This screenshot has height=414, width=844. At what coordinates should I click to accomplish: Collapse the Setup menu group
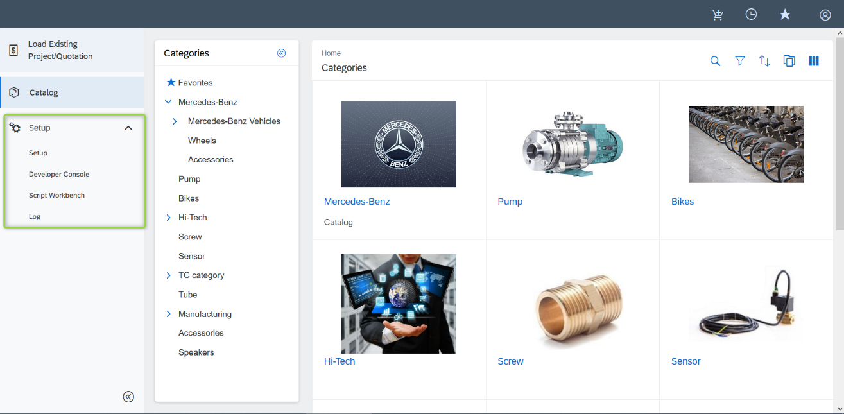pyautogui.click(x=128, y=128)
